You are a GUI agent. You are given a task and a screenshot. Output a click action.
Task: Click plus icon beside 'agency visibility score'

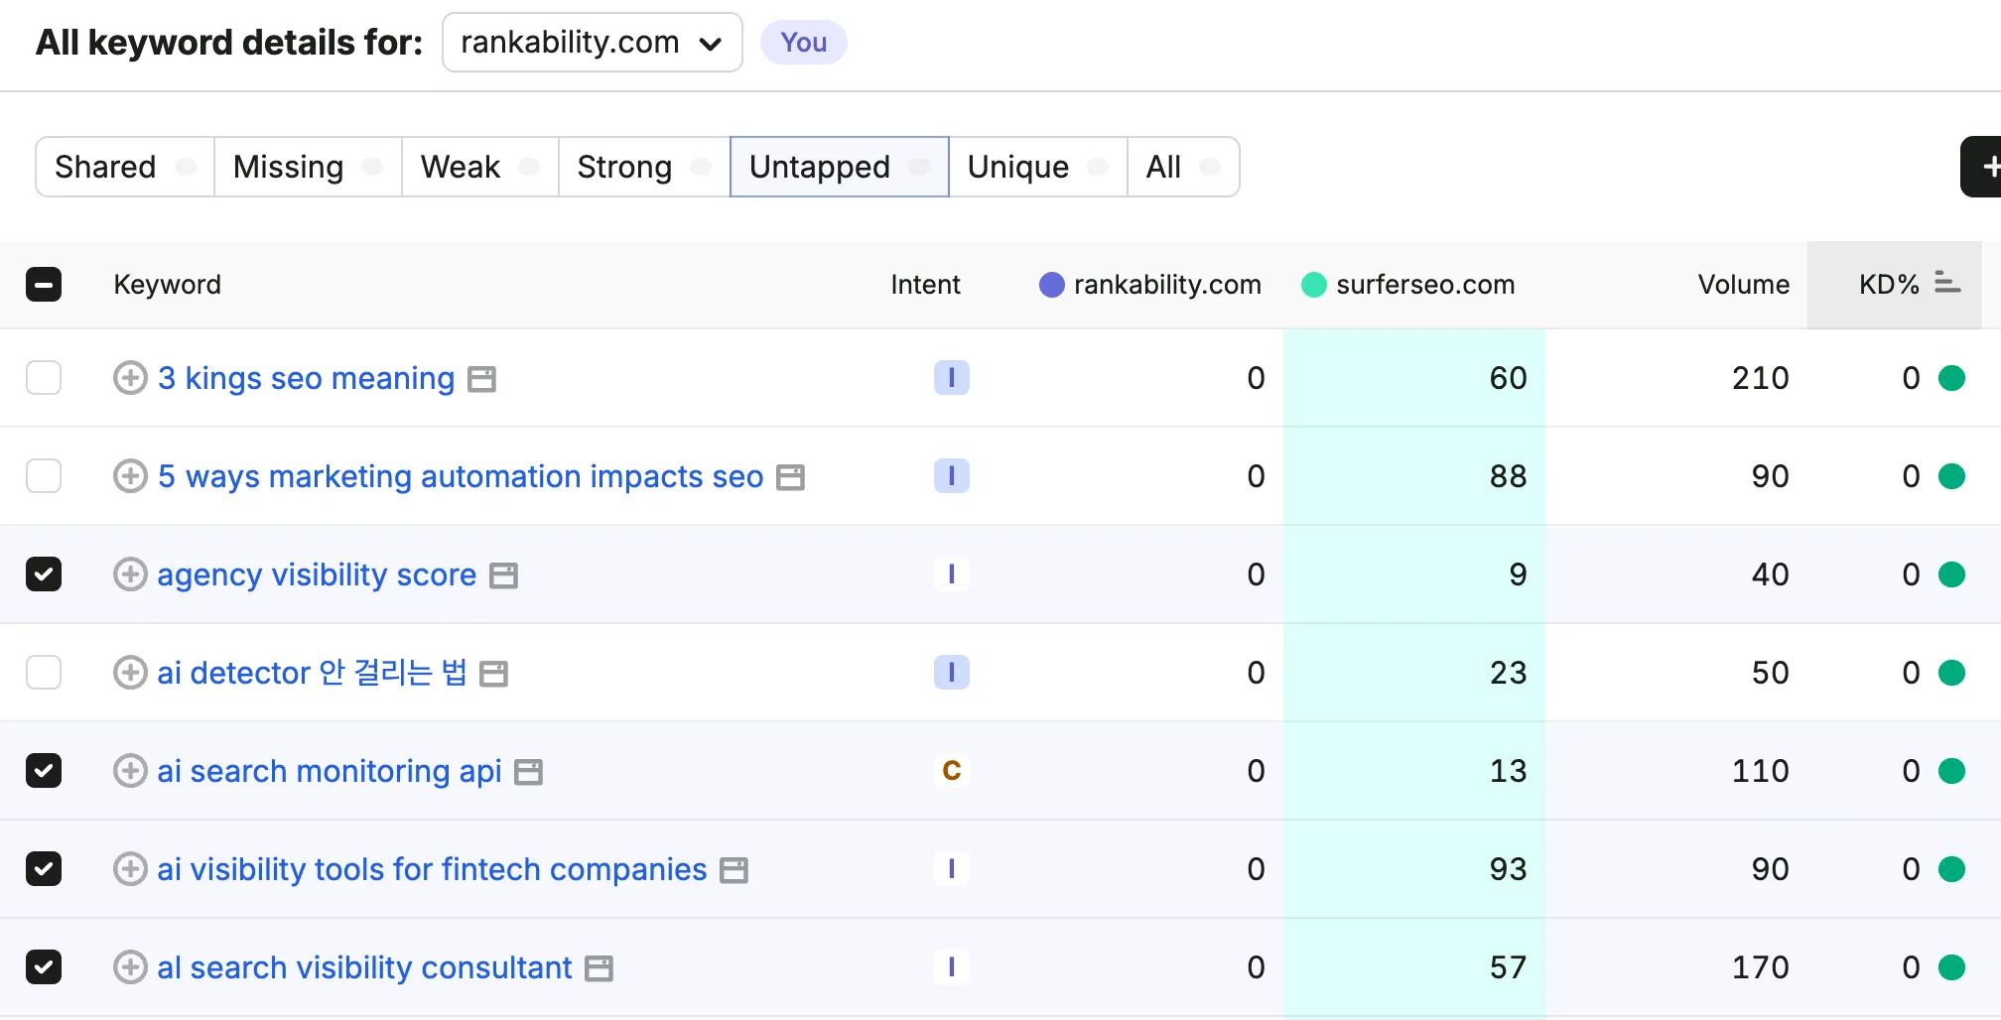(130, 574)
